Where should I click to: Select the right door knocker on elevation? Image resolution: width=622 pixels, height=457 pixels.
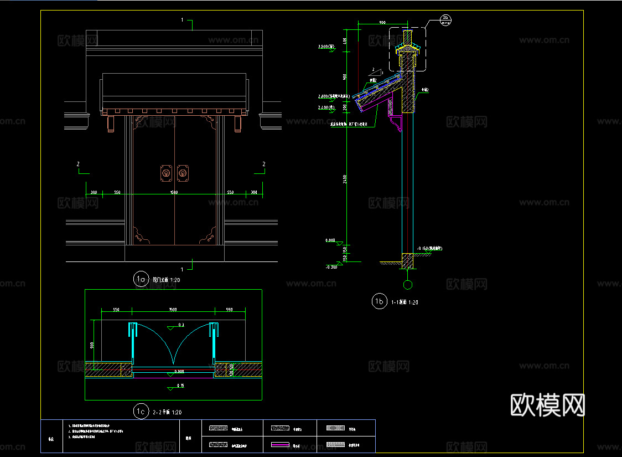click(x=183, y=173)
